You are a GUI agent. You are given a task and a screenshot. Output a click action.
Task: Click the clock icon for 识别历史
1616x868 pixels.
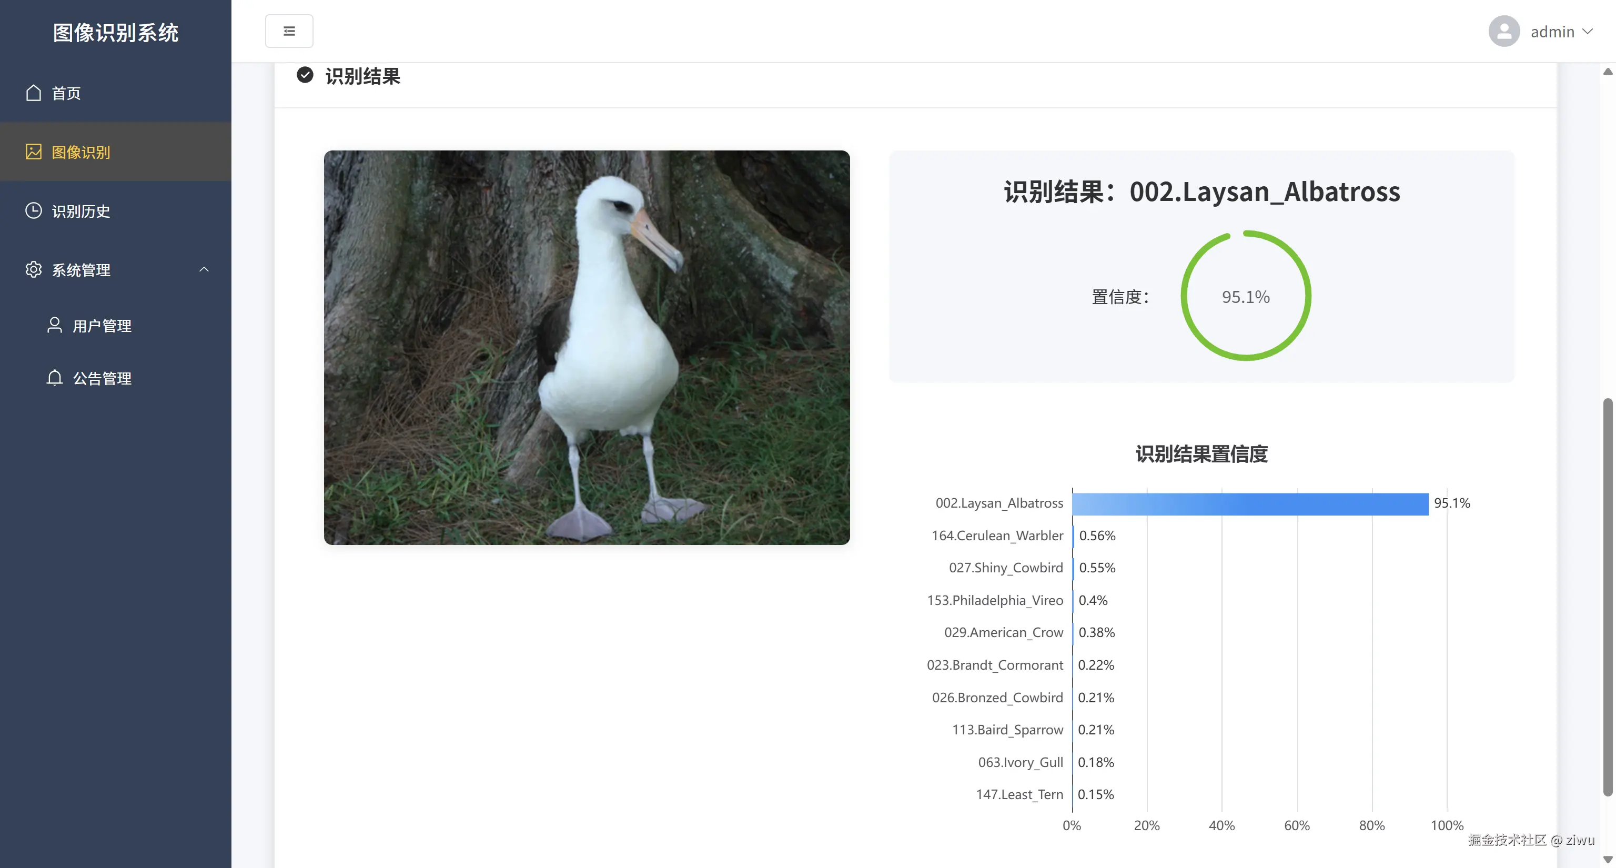[x=33, y=211]
